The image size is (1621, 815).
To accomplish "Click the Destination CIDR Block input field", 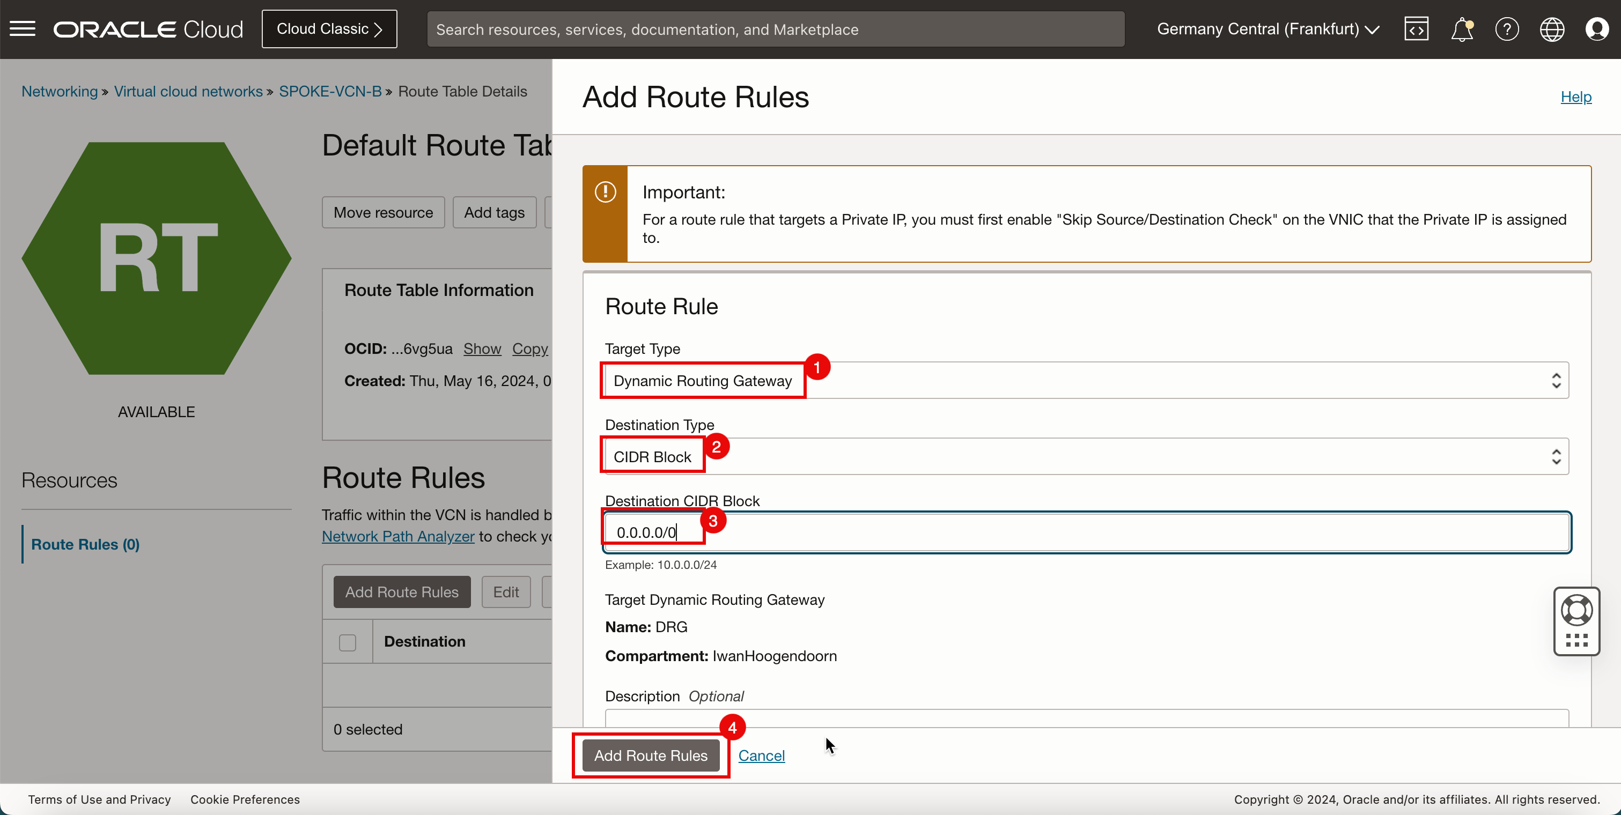I will (x=1087, y=532).
